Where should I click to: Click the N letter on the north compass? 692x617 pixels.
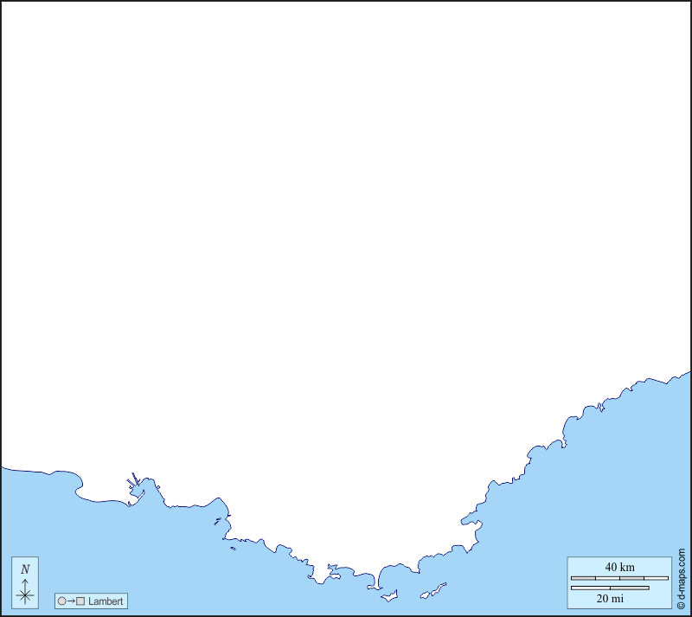click(x=25, y=569)
